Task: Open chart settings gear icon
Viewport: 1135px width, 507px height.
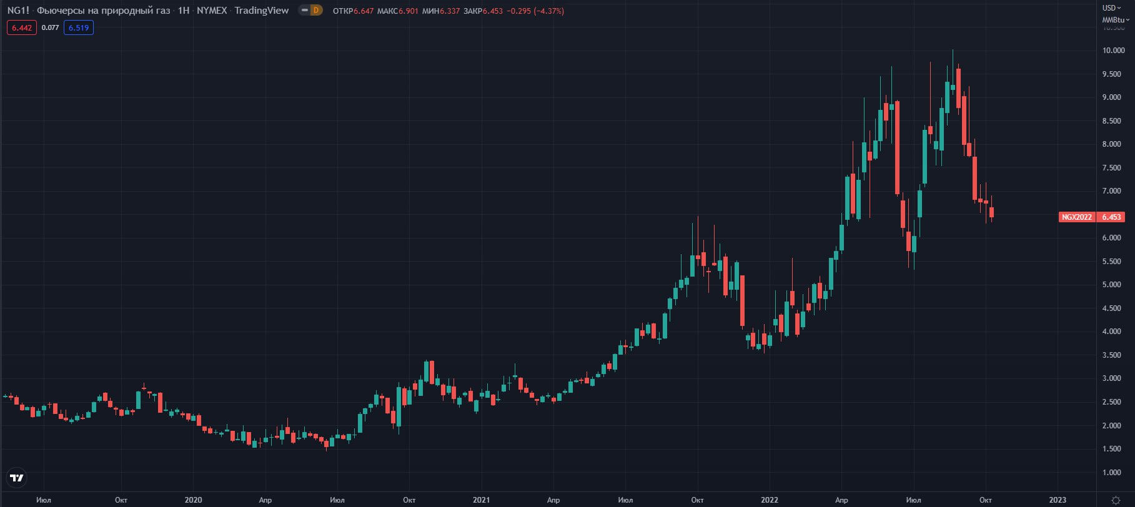Action: pyautogui.click(x=1116, y=500)
